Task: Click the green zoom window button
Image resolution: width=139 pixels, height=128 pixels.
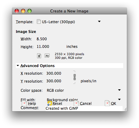Action: [x=30, y=11]
